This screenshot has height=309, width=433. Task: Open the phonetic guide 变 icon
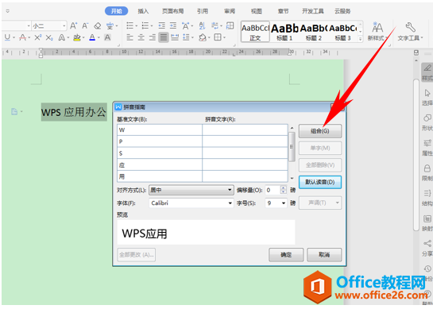(110, 26)
